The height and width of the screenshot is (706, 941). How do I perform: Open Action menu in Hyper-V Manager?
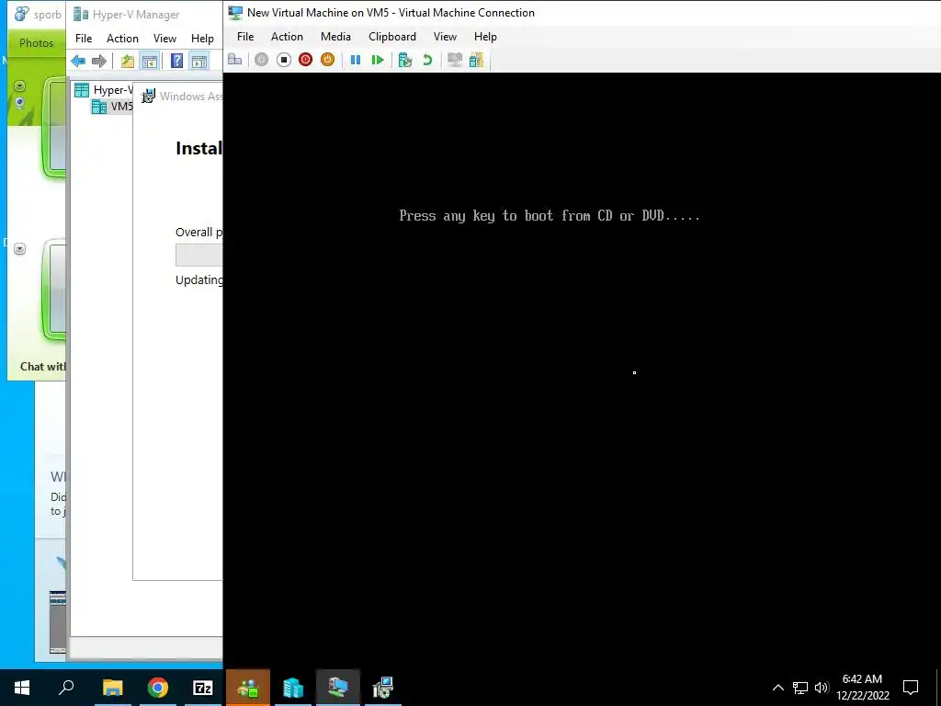122,39
